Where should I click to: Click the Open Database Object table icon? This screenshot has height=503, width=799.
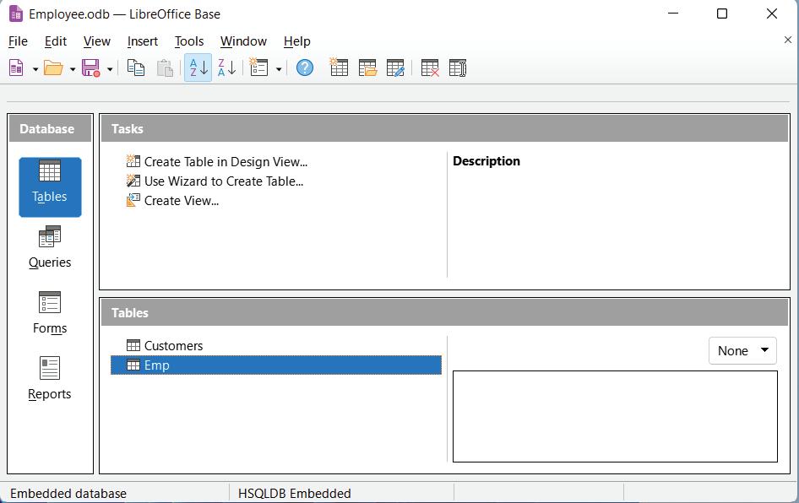(367, 68)
